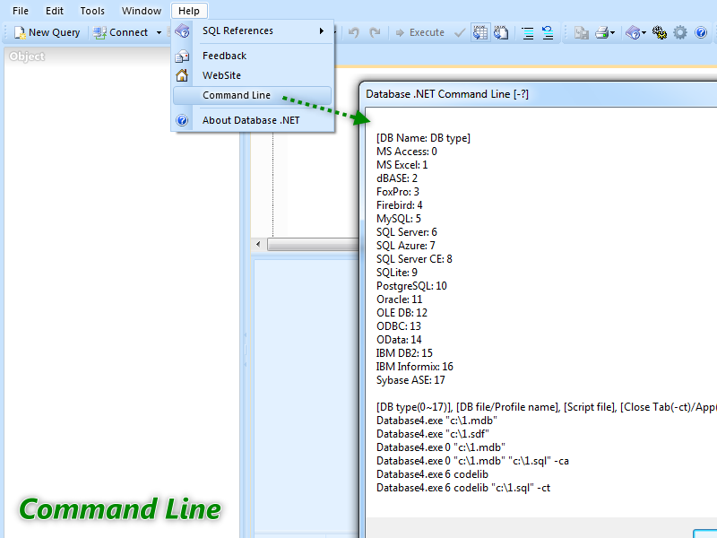Click the 'MySQL: 5' line

(x=399, y=219)
